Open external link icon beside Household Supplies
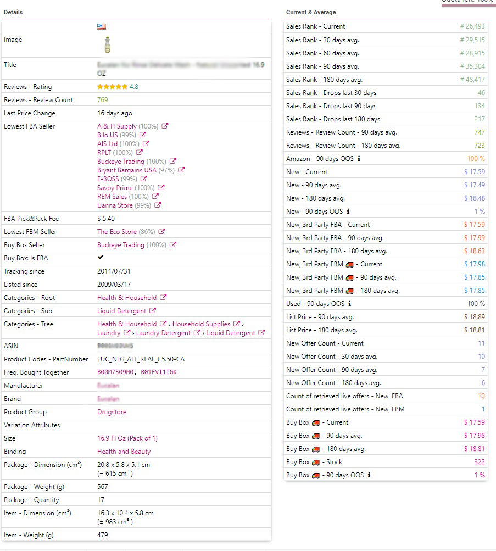Viewport: 496px width, 551px height. point(237,324)
